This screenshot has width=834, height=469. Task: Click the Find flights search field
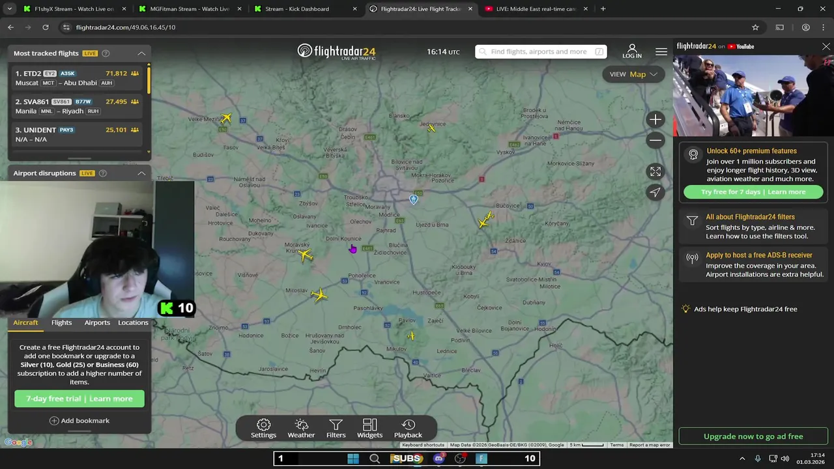[x=541, y=51]
